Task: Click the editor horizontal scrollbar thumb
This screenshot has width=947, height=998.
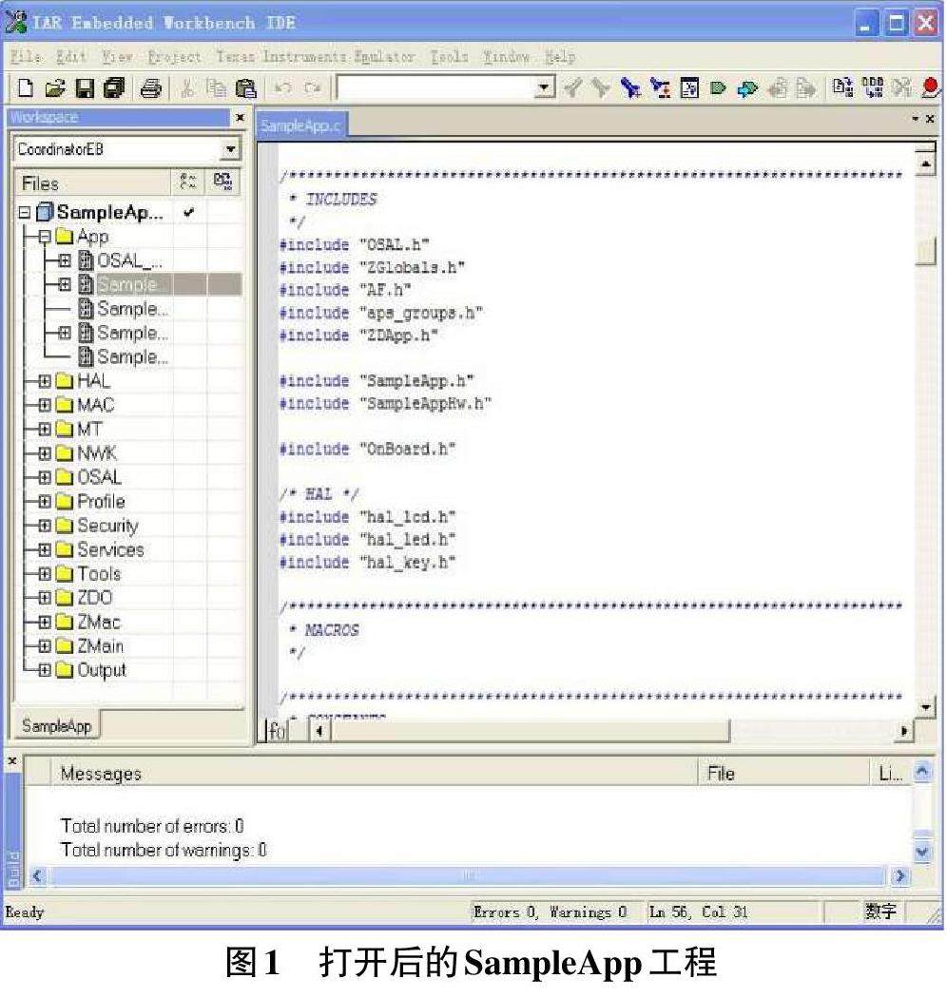Action: (x=530, y=731)
